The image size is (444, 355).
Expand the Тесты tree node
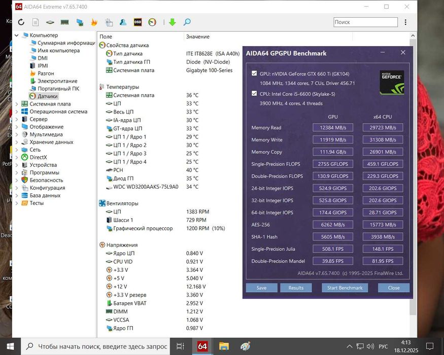point(17,203)
